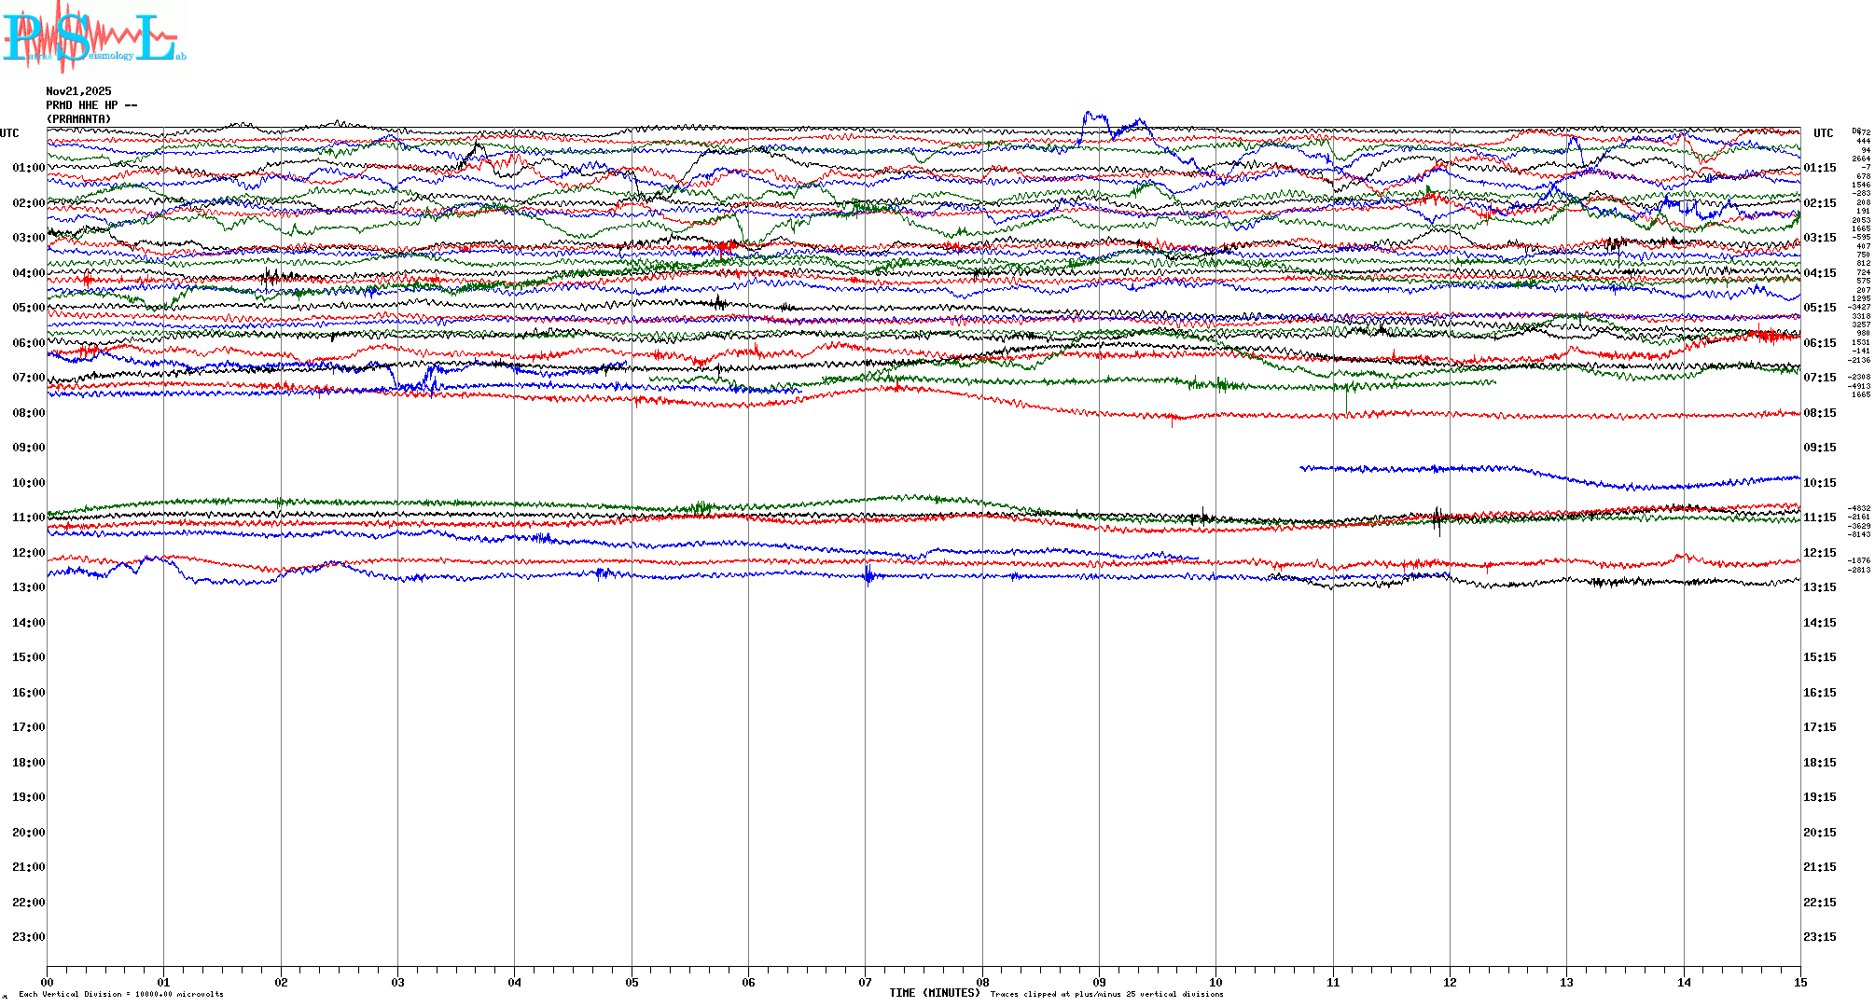Click the PSL seismology lab logo
Image resolution: width=1875 pixels, height=1007 pixels.
[91, 35]
